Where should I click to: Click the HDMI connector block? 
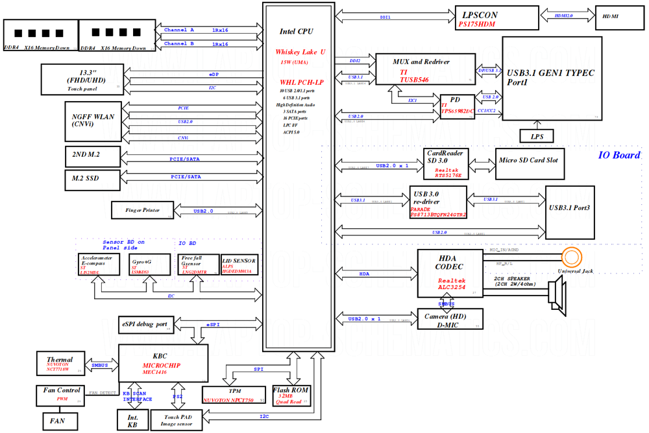(x=620, y=18)
